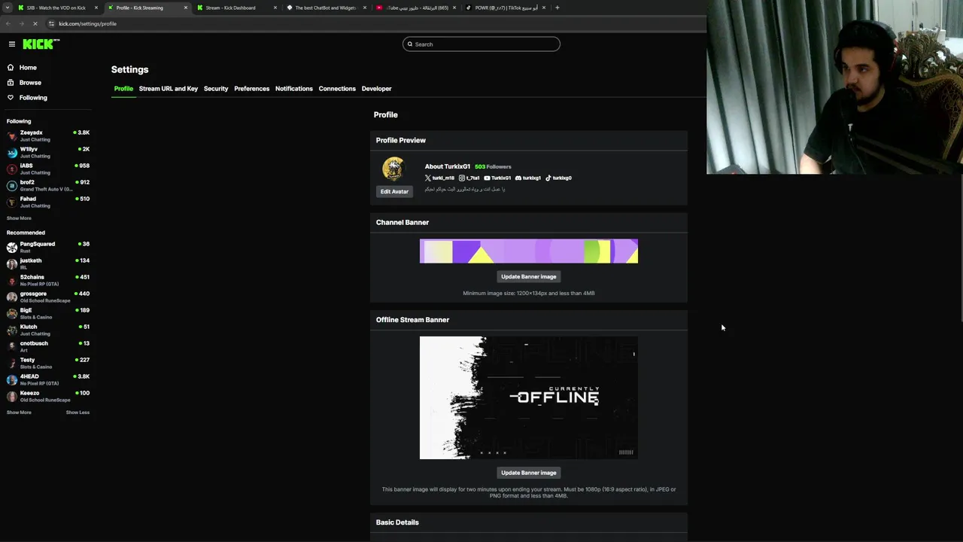Click the Currently Offline banner preview
963x542 pixels.
[x=529, y=397]
